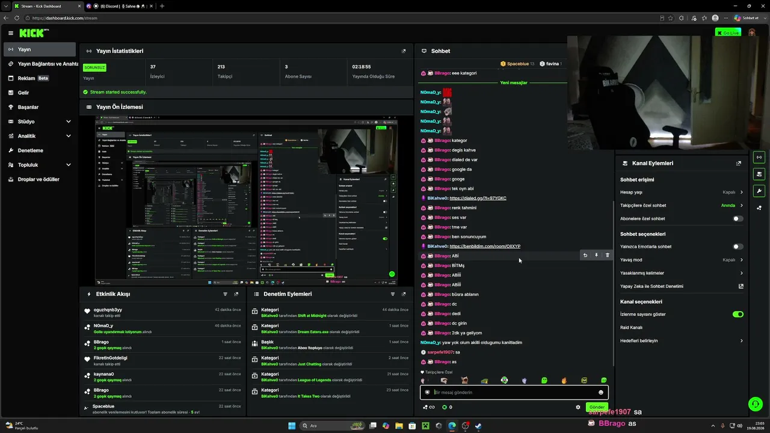
Task: Click the green support headset bubble
Action: (x=754, y=404)
